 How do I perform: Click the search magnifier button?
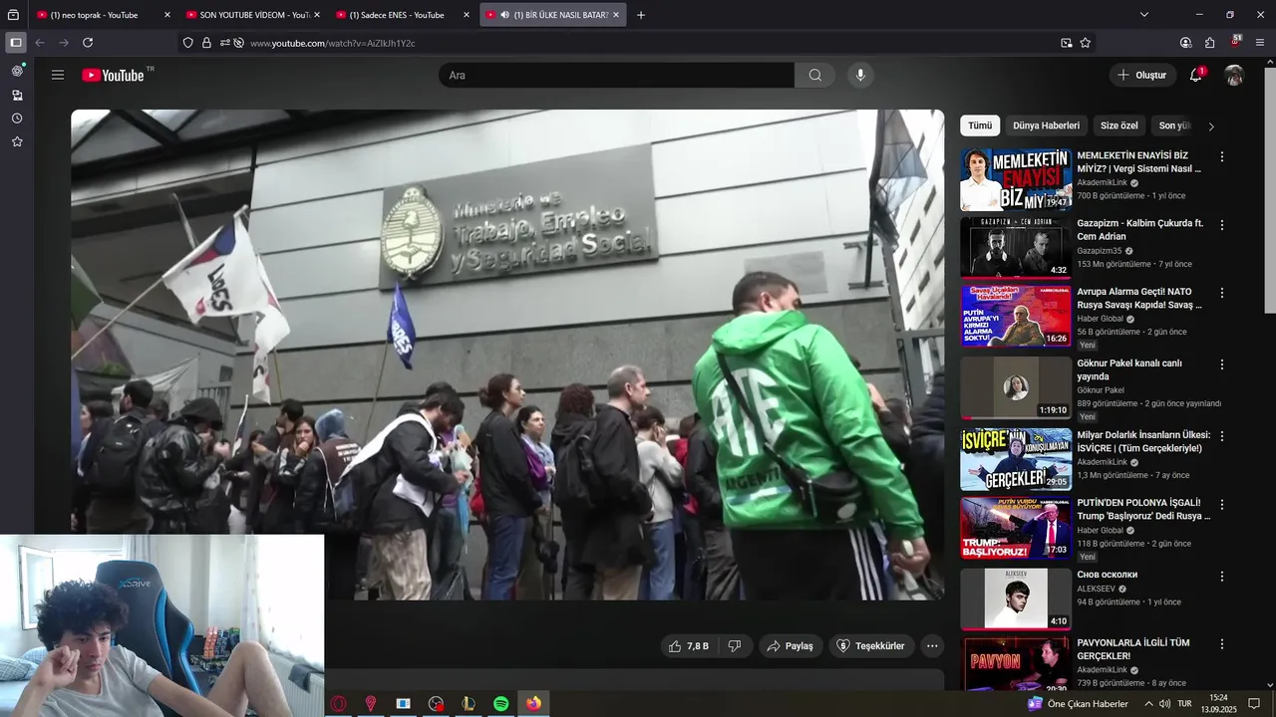tap(815, 75)
